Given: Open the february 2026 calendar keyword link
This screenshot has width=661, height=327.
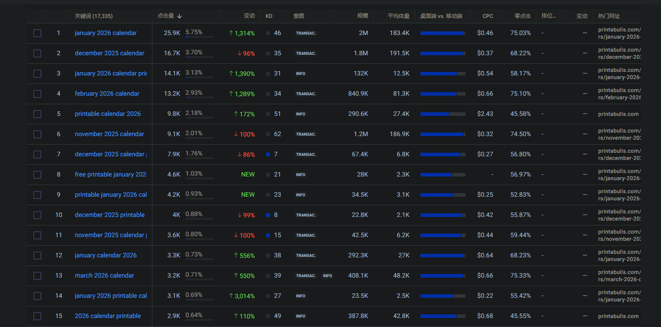Looking at the screenshot, I should (x=107, y=94).
